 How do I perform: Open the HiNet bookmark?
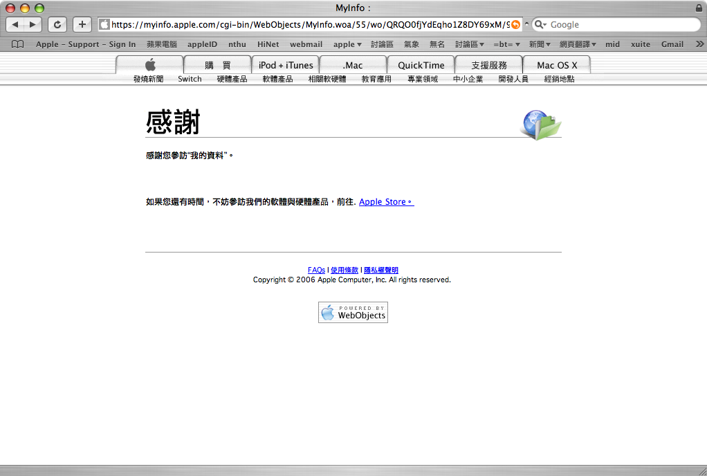tap(268, 44)
